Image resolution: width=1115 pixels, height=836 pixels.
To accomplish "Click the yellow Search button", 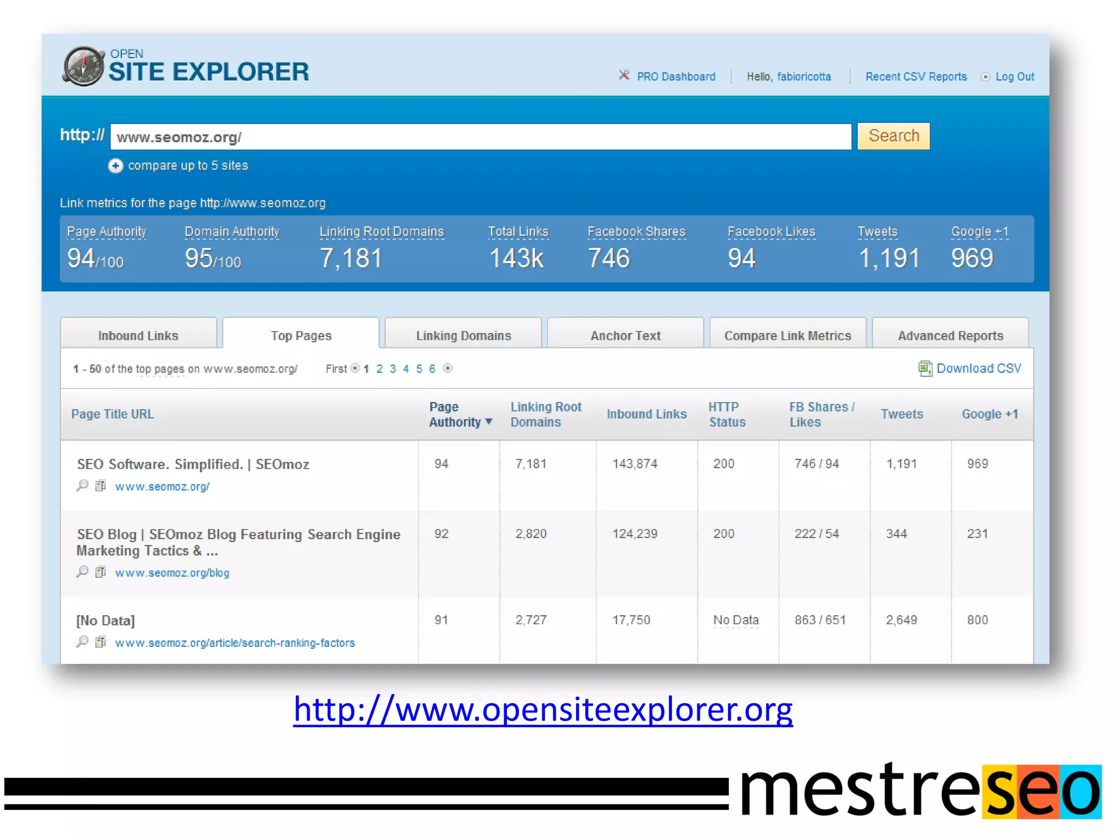I will [893, 136].
